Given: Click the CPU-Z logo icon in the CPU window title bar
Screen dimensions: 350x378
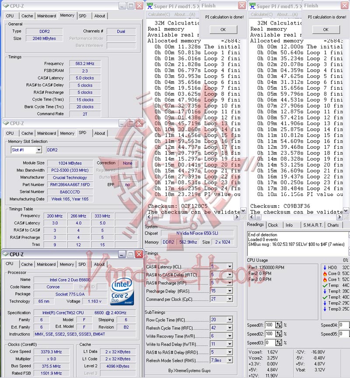Looking at the screenshot, I should pyautogui.click(x=5, y=254).
